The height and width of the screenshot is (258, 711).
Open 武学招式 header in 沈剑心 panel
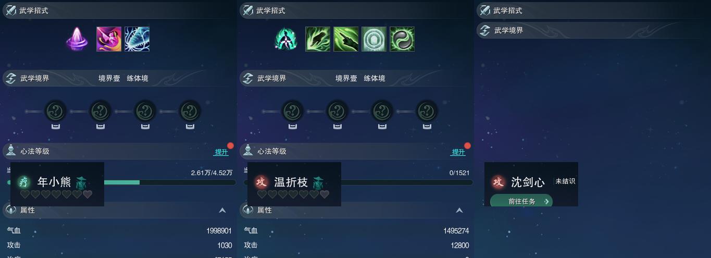pyautogui.click(x=593, y=10)
